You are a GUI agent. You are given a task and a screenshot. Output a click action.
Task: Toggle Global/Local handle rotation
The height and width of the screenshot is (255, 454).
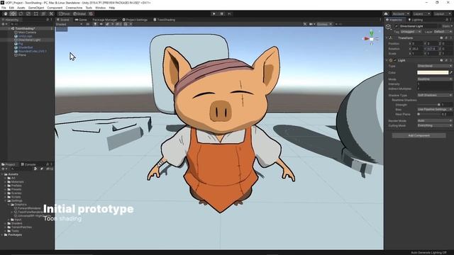pyautogui.click(x=79, y=13)
